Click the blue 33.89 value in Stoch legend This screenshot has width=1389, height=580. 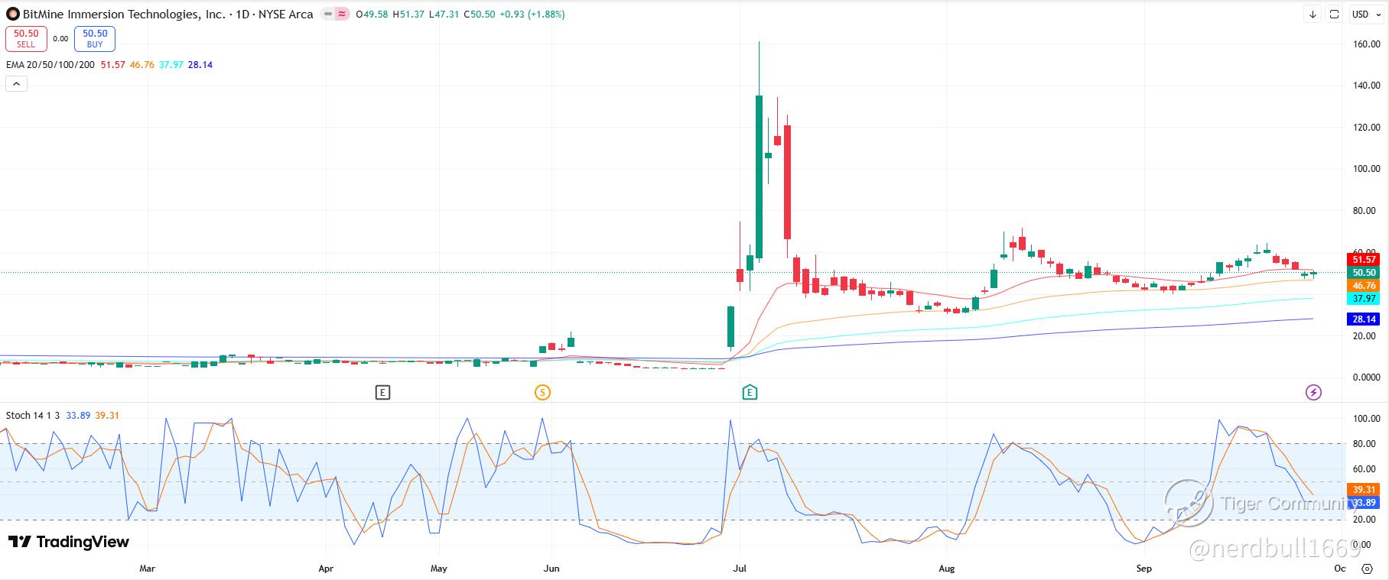[78, 416]
